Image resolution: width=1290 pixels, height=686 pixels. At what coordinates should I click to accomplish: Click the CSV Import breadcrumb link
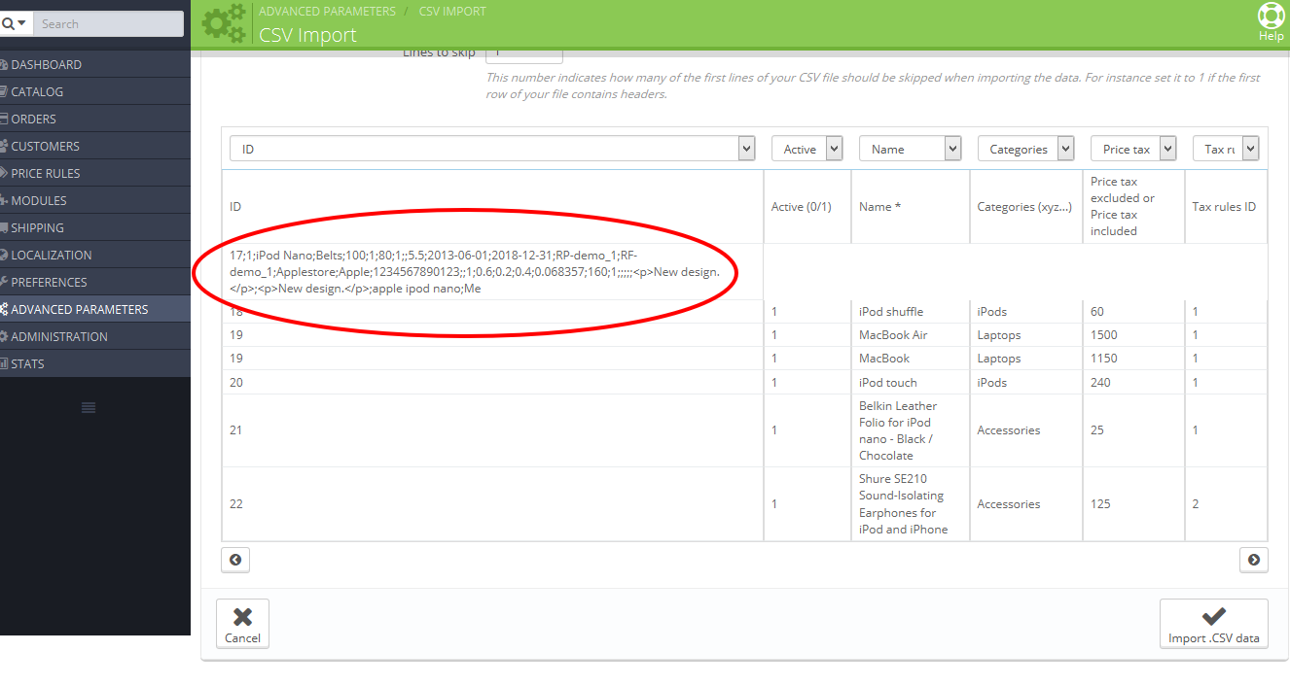pyautogui.click(x=452, y=11)
